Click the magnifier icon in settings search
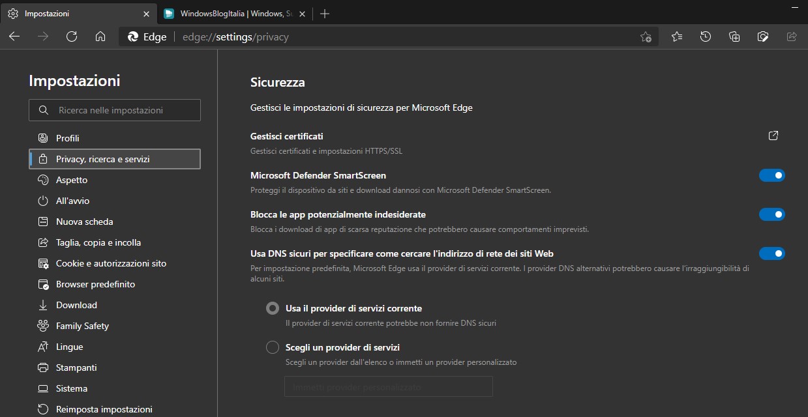Image resolution: width=808 pixels, height=417 pixels. (44, 110)
